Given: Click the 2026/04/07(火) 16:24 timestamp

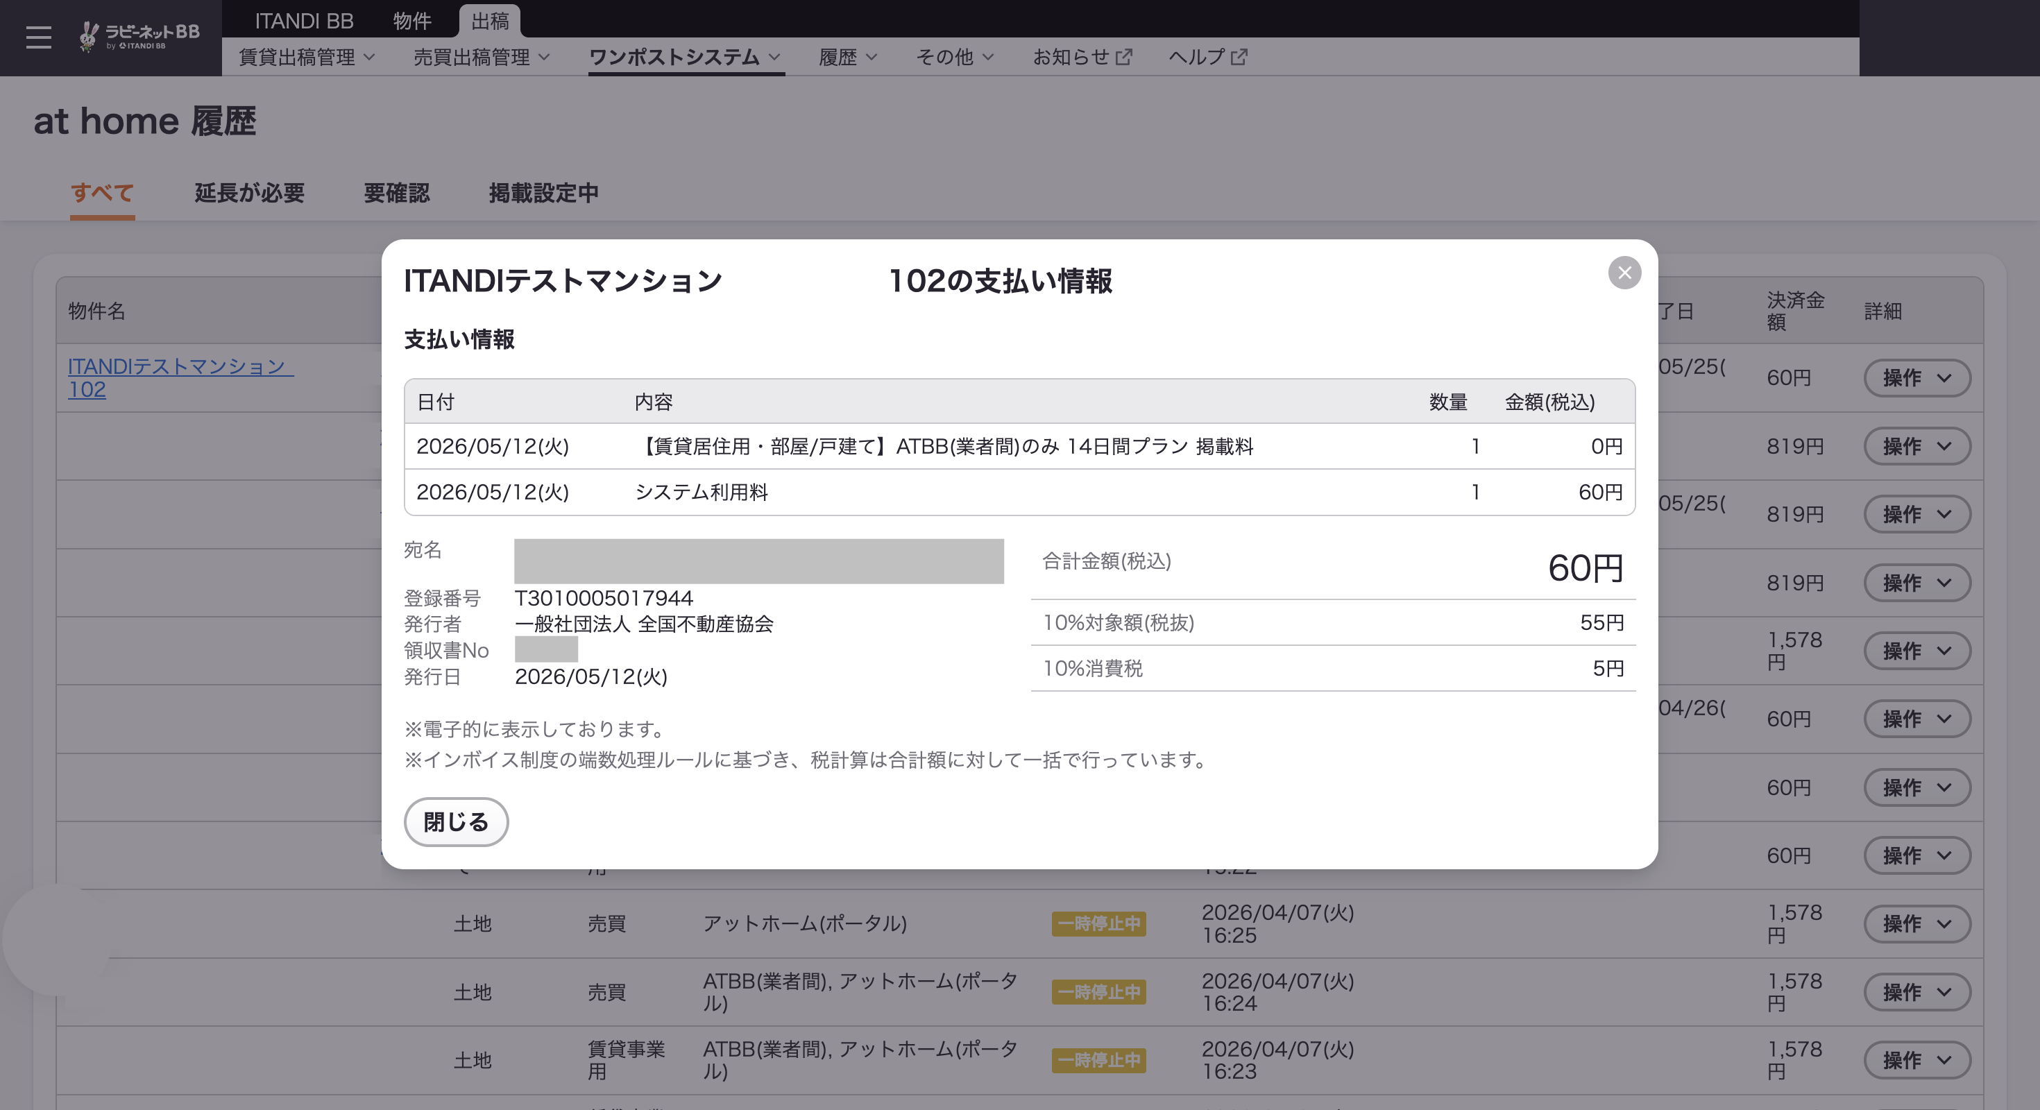Looking at the screenshot, I should (x=1277, y=992).
